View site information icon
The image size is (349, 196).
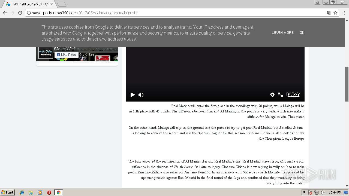29,13
